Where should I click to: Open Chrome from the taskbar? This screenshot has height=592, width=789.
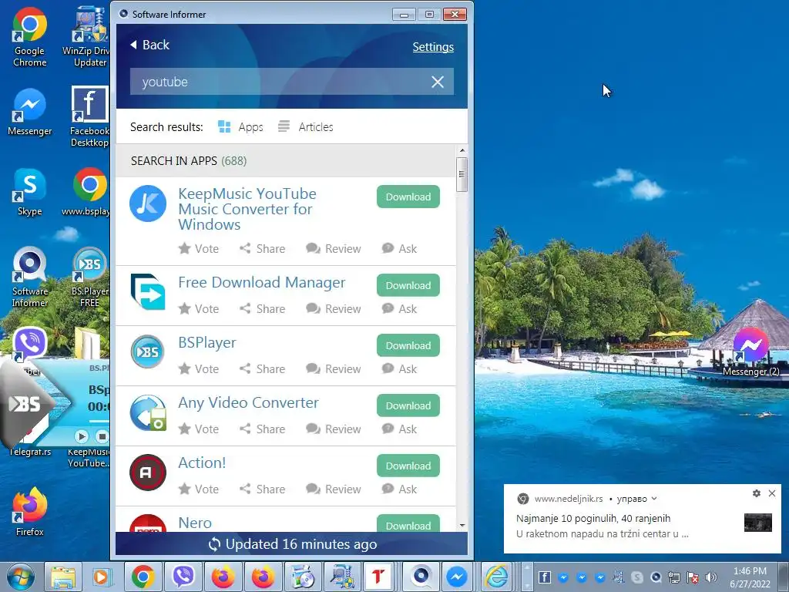143,577
